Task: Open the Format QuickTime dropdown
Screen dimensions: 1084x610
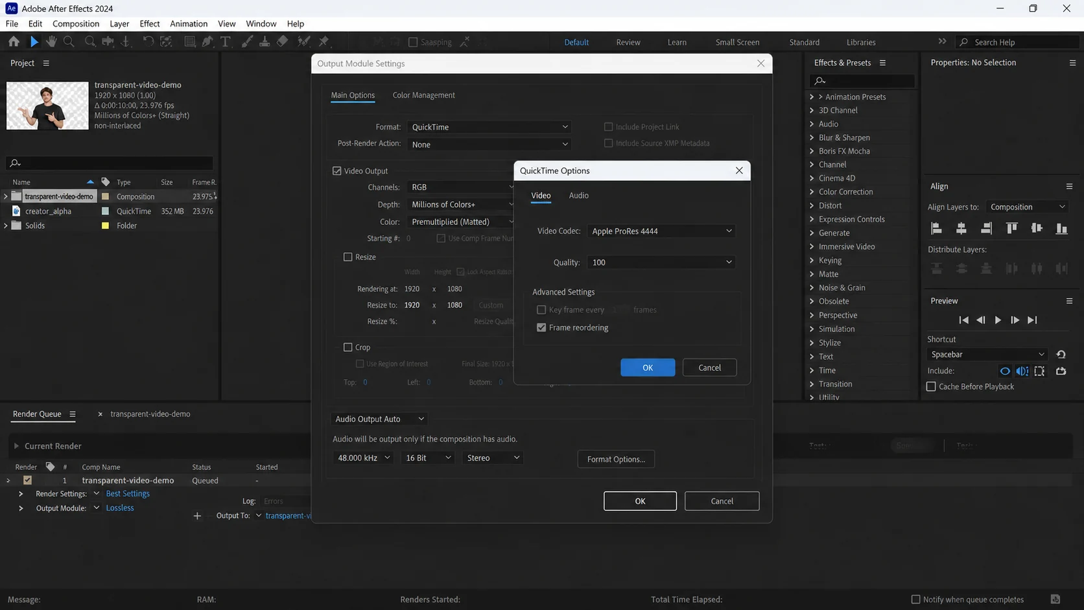Action: [489, 127]
